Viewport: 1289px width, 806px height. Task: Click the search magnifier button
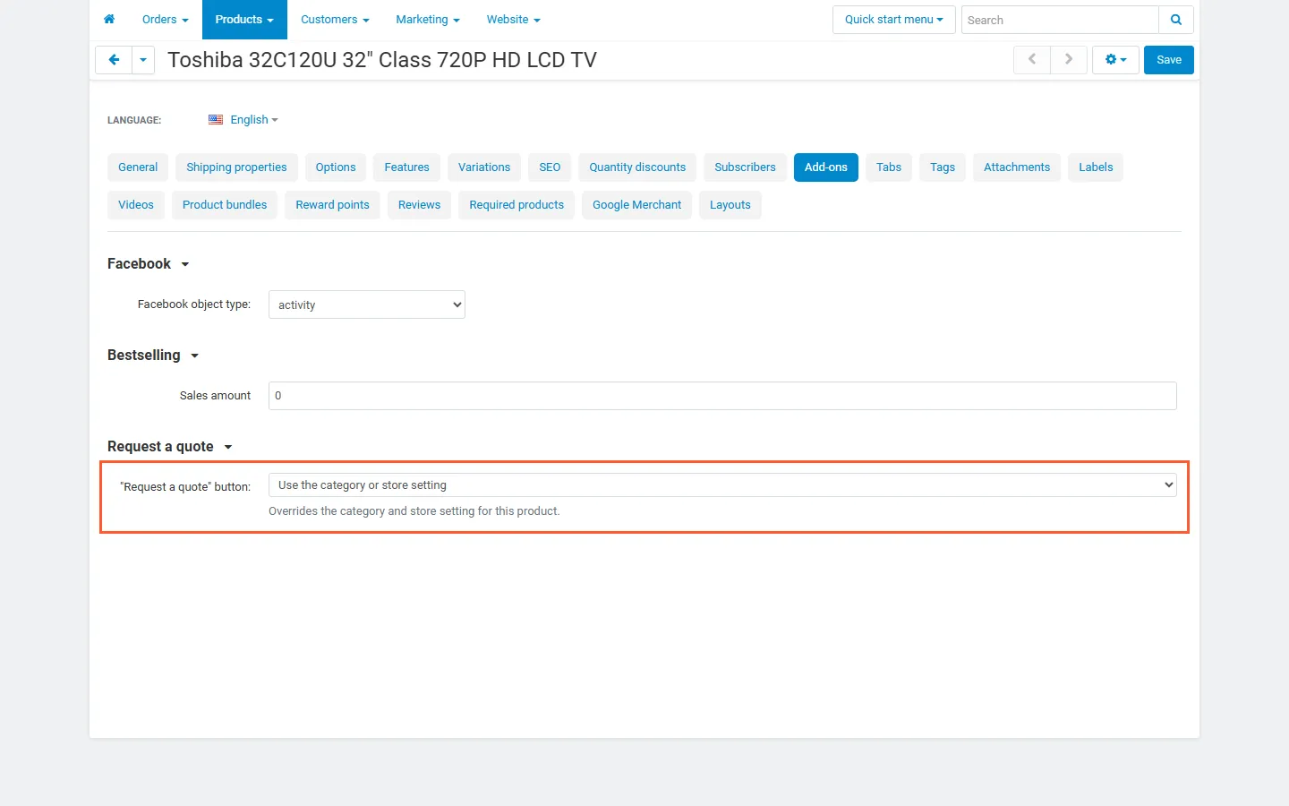pyautogui.click(x=1176, y=20)
